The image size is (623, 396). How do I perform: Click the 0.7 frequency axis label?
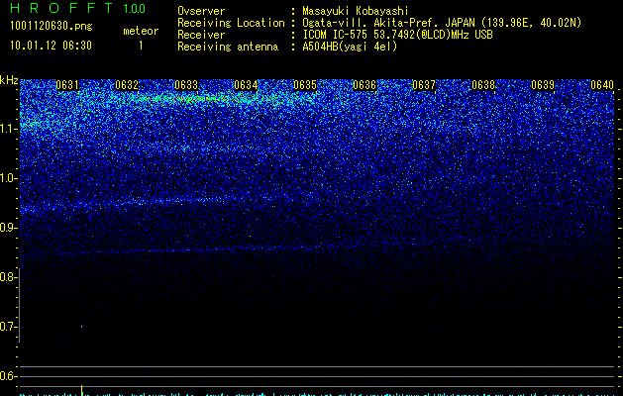[7, 327]
